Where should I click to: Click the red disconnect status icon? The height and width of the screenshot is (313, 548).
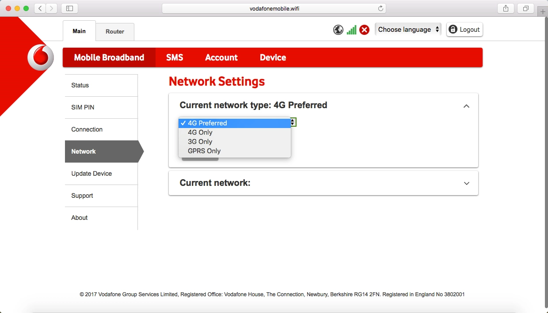(364, 30)
